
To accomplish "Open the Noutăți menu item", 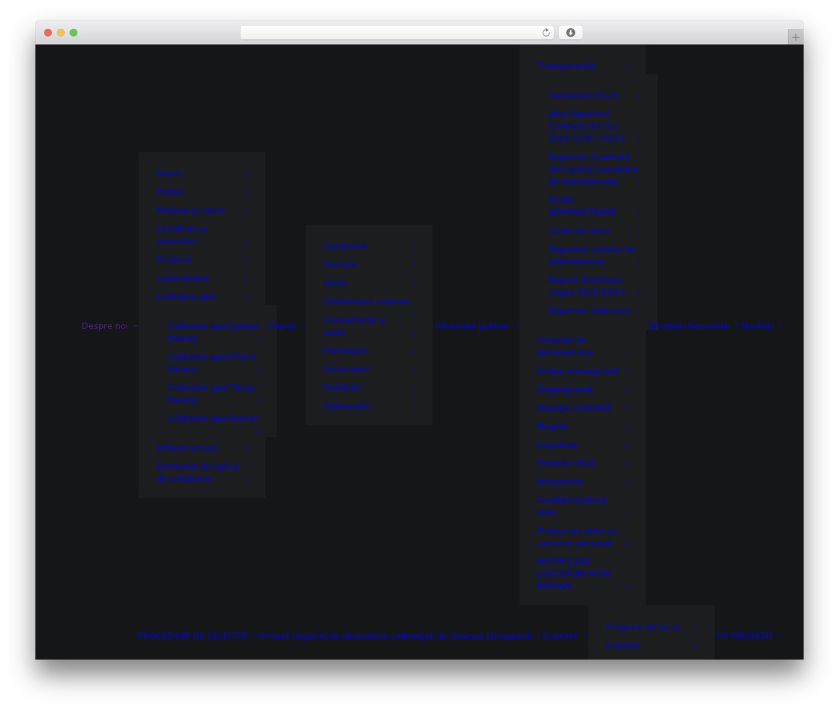I will (757, 326).
